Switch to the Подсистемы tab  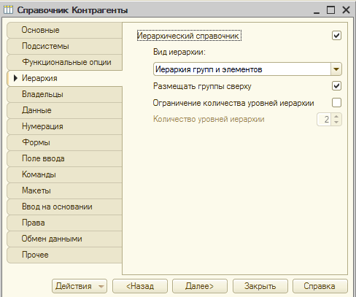[x=64, y=46]
